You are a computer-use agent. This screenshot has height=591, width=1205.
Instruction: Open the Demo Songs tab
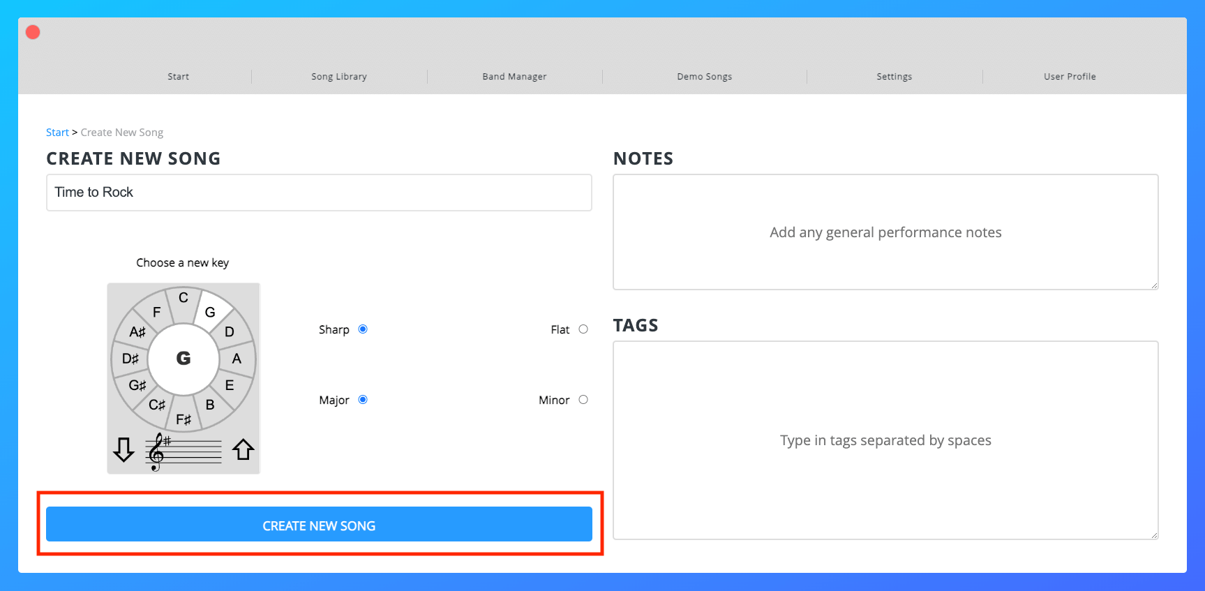704,77
